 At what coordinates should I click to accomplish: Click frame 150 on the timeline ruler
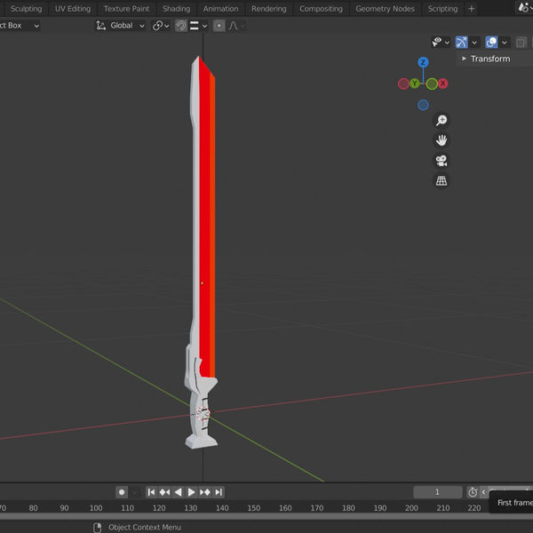pos(253,508)
